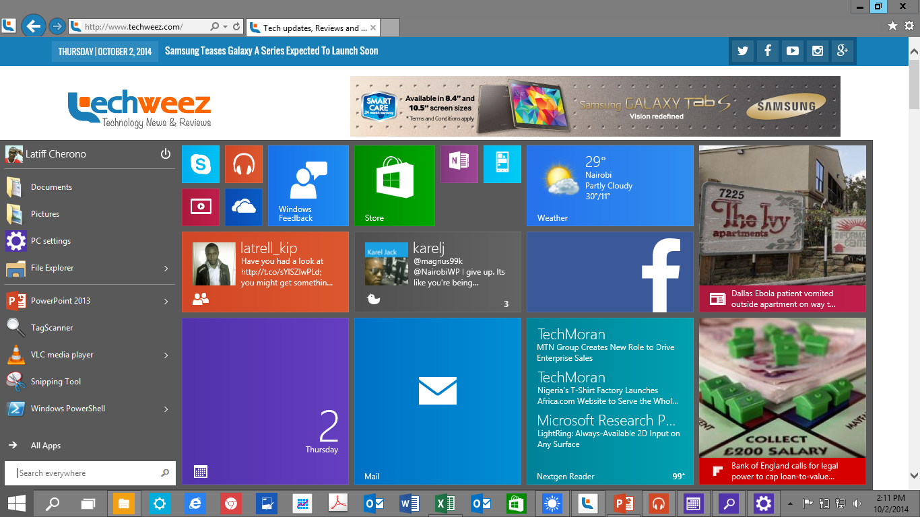Open the karelj Twitter tile

(x=438, y=272)
